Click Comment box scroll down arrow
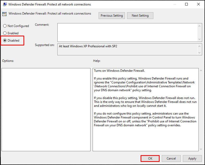Viewport: 205px width, 165px height. coord(199,39)
